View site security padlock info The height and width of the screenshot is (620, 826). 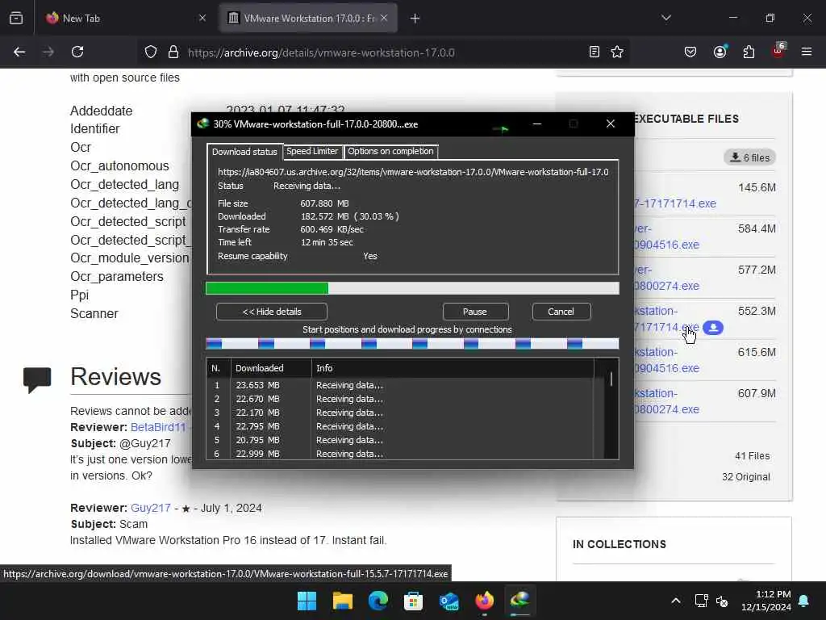pyautogui.click(x=173, y=52)
